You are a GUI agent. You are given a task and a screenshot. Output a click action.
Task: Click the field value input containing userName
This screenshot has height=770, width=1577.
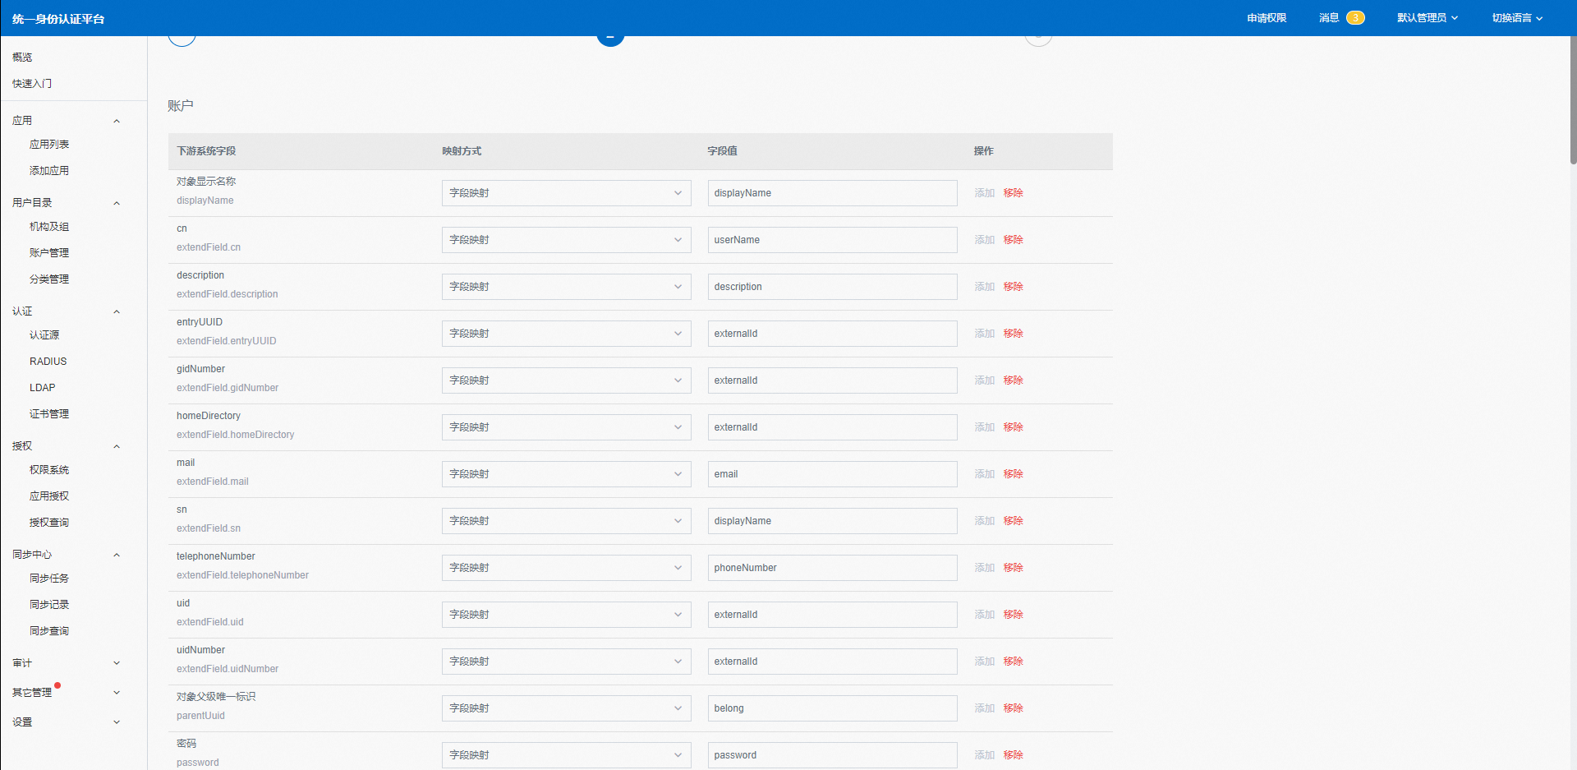tap(832, 240)
